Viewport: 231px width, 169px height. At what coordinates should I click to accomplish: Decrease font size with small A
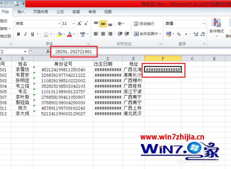(x=86, y=24)
